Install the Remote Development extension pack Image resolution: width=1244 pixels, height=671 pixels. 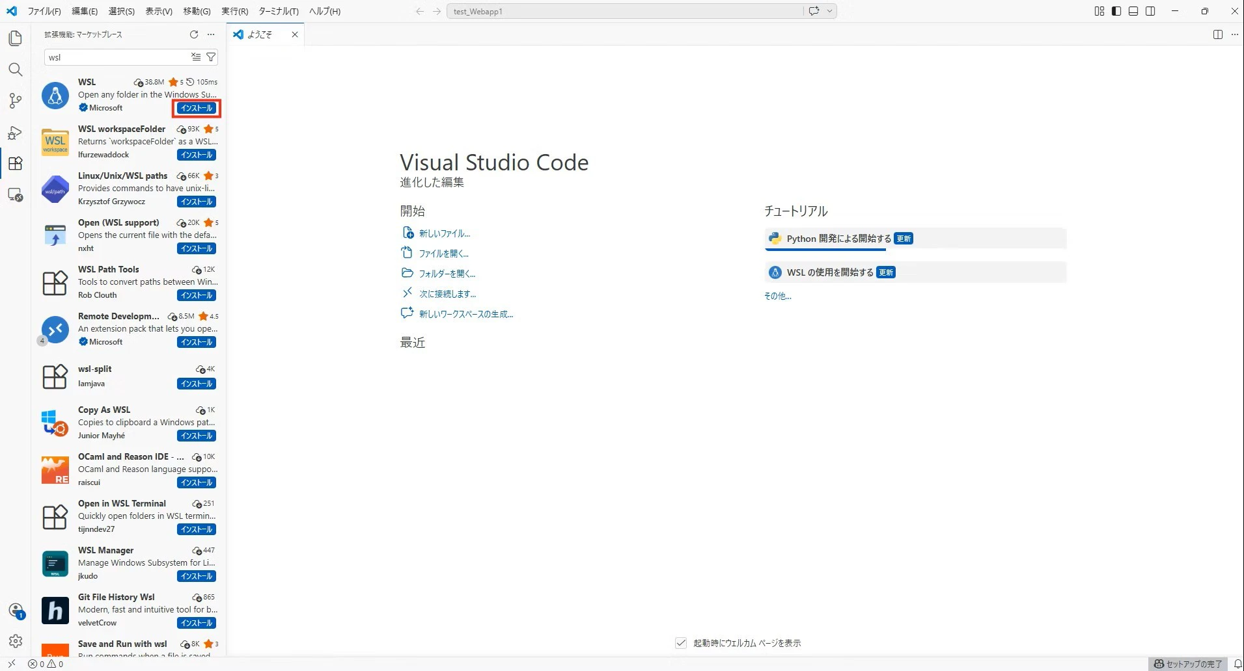pos(197,342)
